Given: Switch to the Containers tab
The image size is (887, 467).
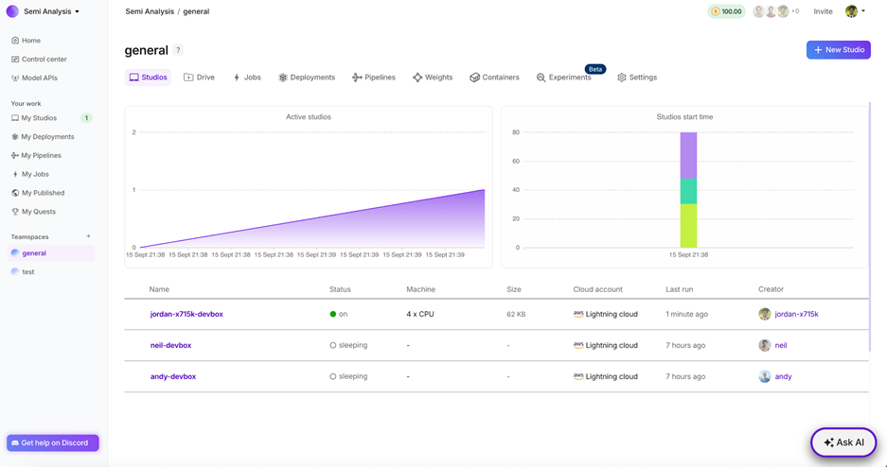Looking at the screenshot, I should 494,78.
